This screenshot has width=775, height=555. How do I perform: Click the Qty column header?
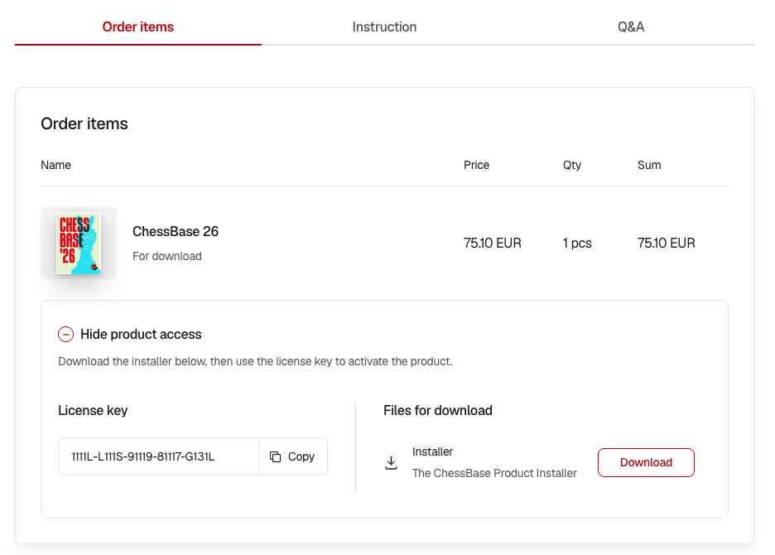572,165
